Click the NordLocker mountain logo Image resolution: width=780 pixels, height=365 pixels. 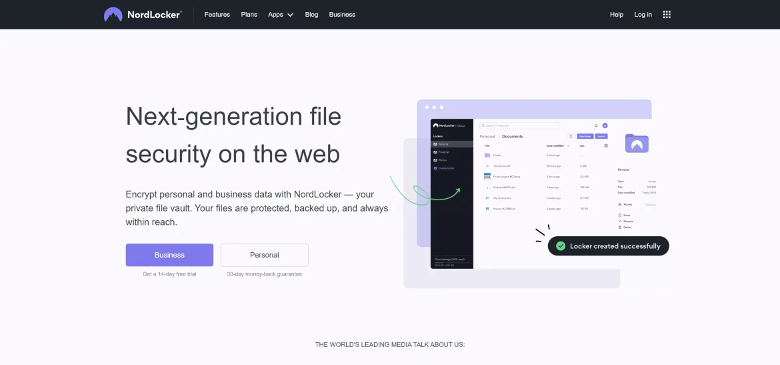tap(113, 15)
